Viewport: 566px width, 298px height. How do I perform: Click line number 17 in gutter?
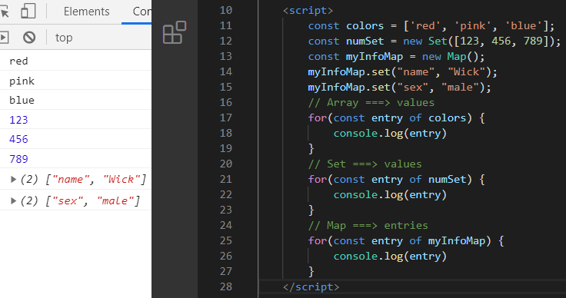[x=226, y=118]
